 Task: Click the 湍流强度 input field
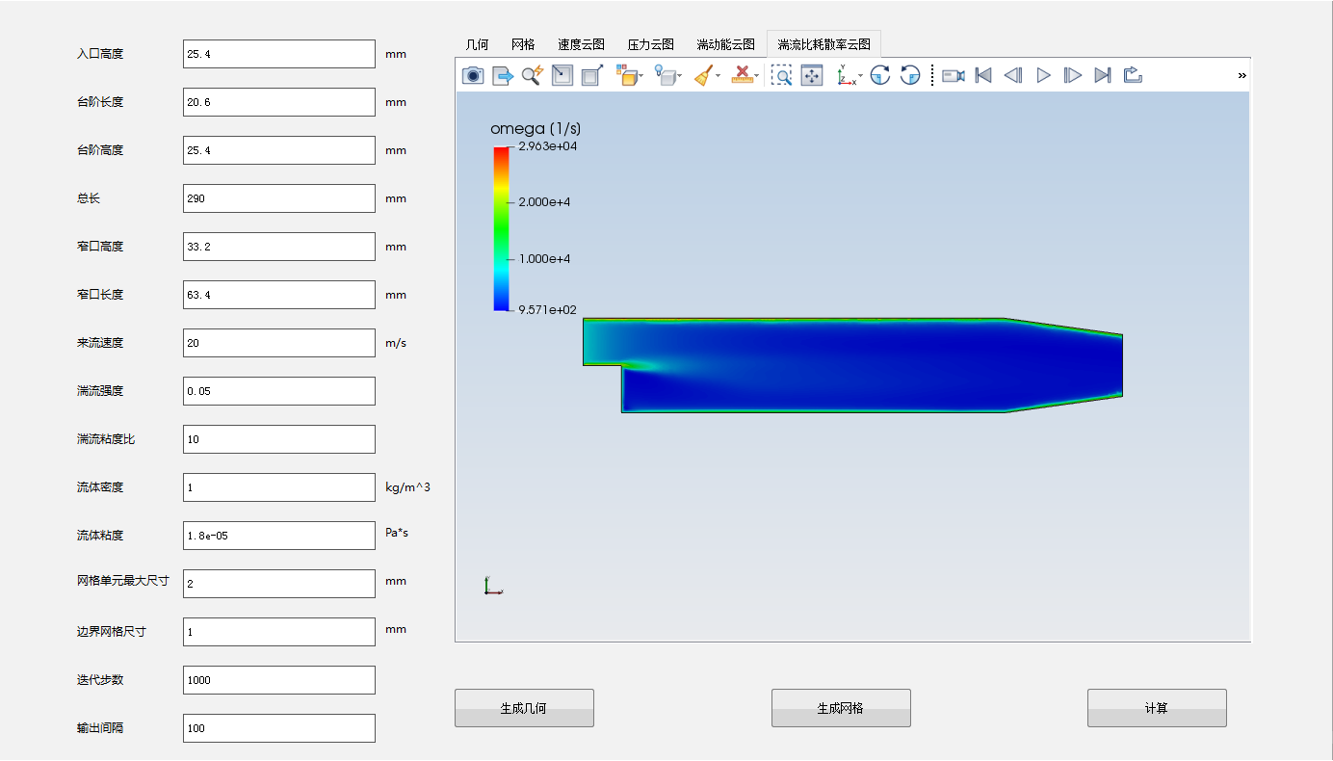(279, 391)
